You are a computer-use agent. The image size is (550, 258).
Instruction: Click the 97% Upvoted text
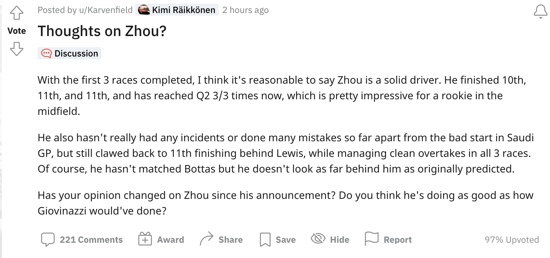pos(512,240)
